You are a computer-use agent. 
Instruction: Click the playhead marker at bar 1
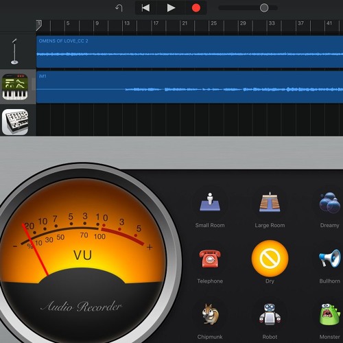38,25
